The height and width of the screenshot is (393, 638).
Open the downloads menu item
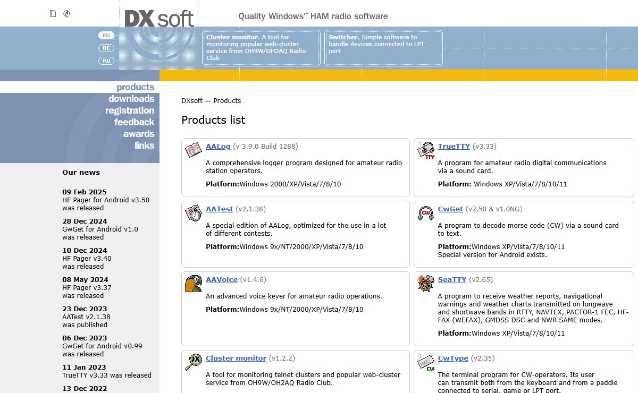pyautogui.click(x=131, y=99)
